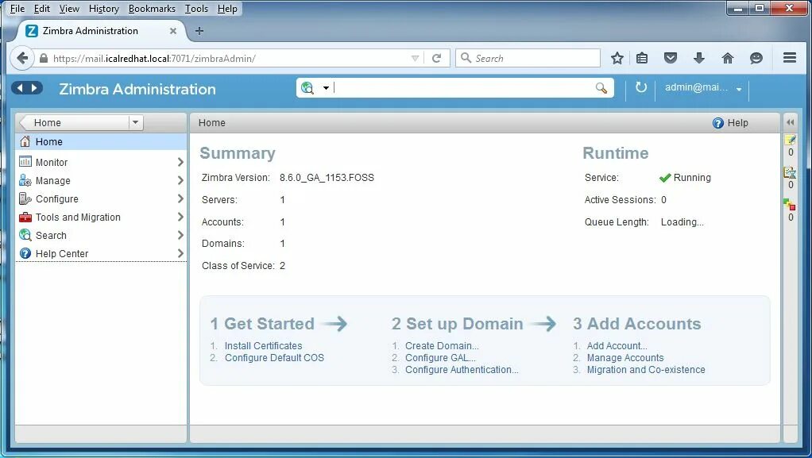Open the Configure Authentication link

click(462, 370)
